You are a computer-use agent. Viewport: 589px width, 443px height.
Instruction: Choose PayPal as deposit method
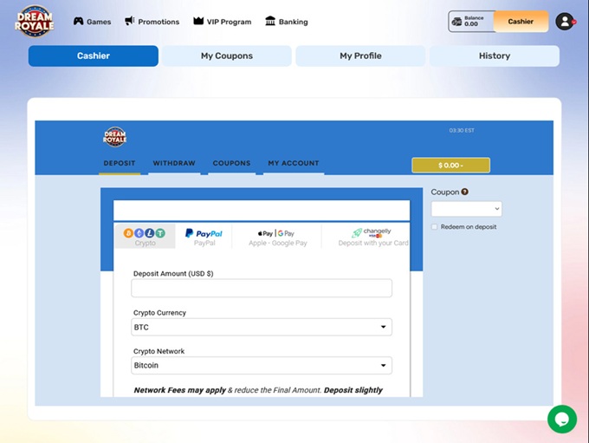click(x=204, y=237)
